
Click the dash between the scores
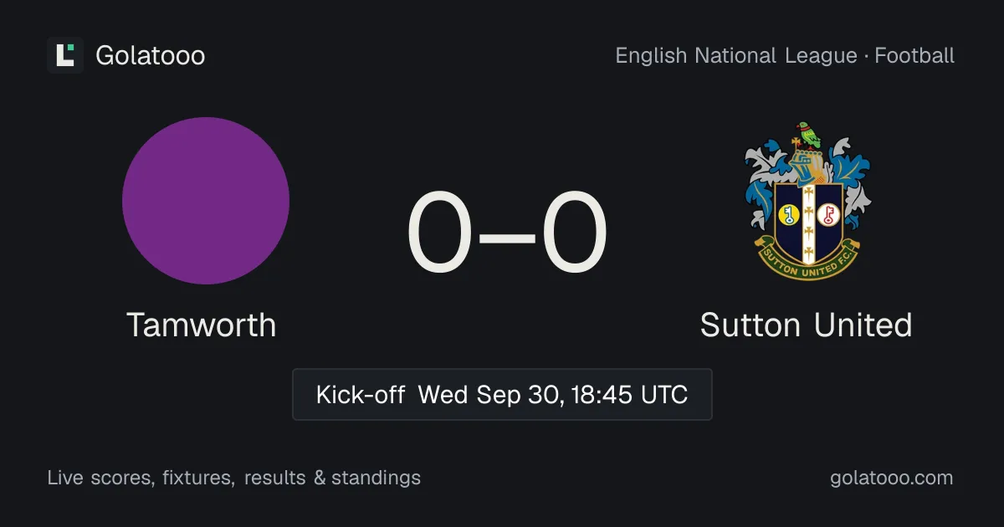(507, 236)
